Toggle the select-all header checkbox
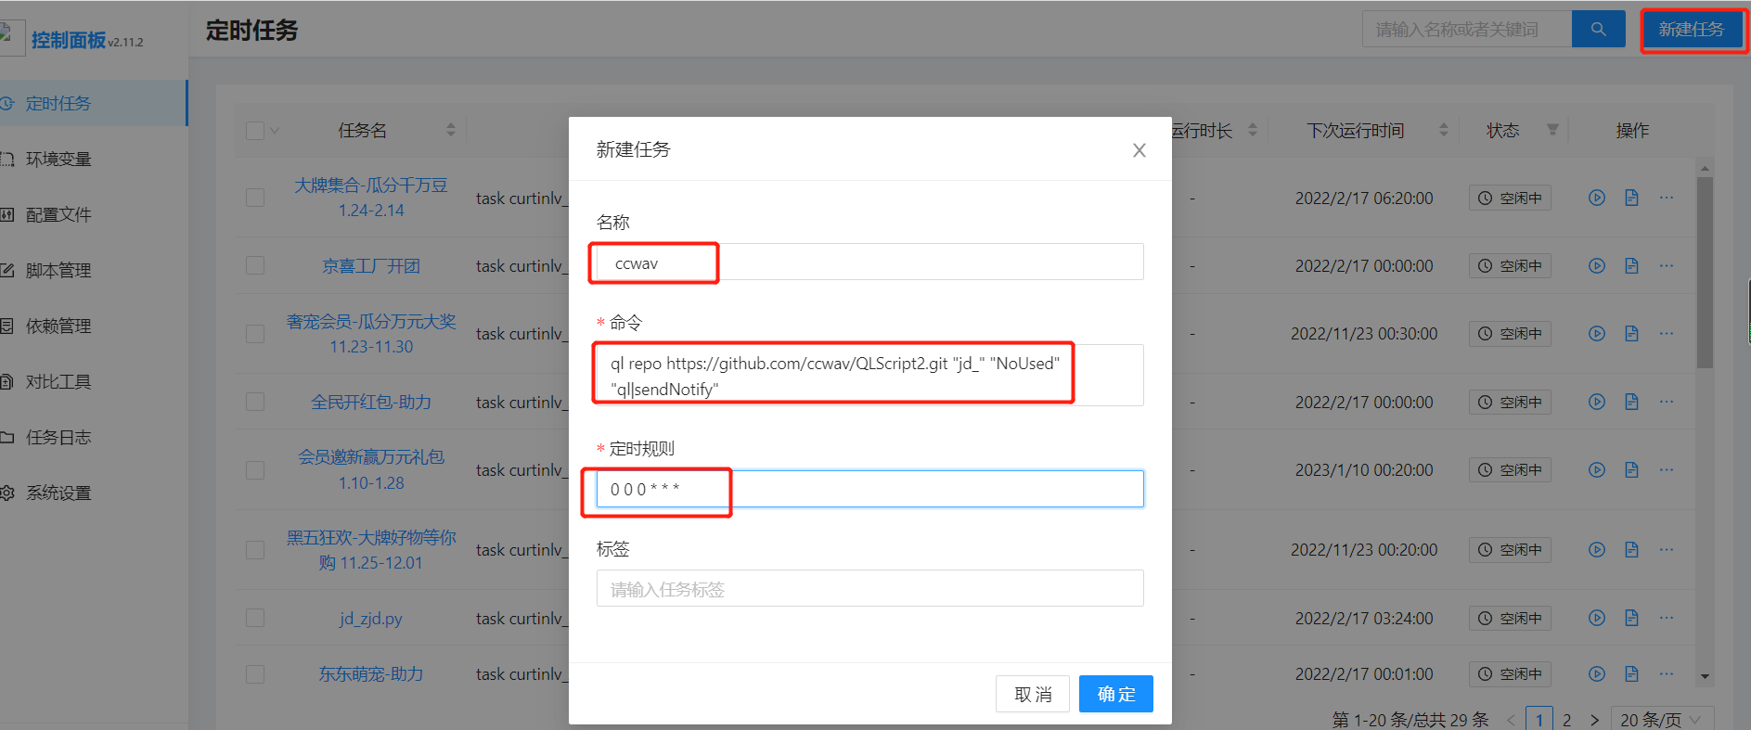 tap(255, 130)
